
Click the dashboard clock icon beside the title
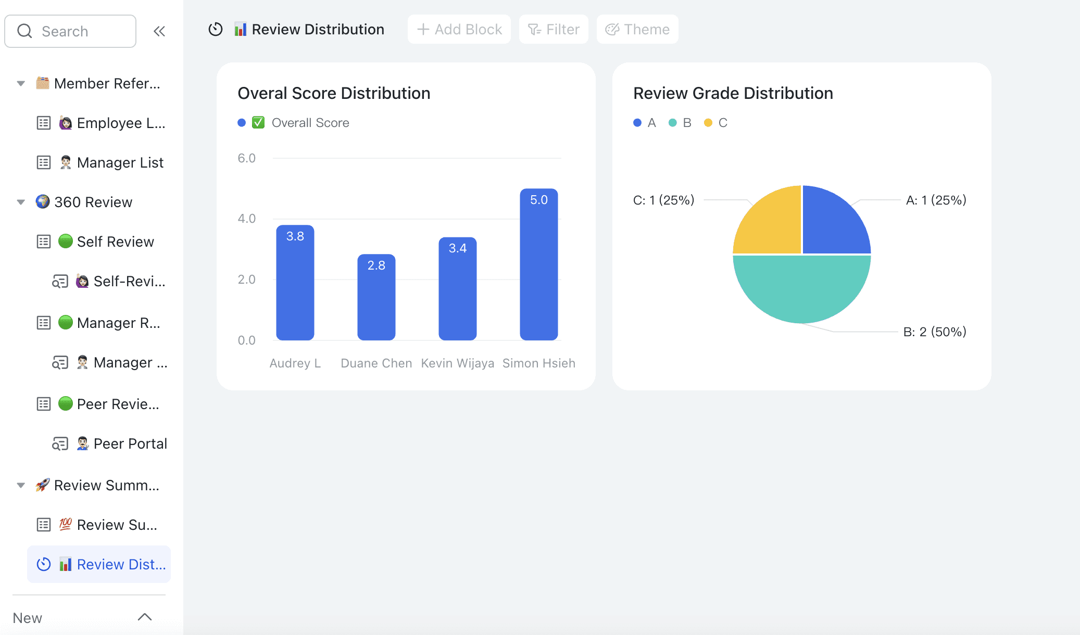tap(216, 29)
